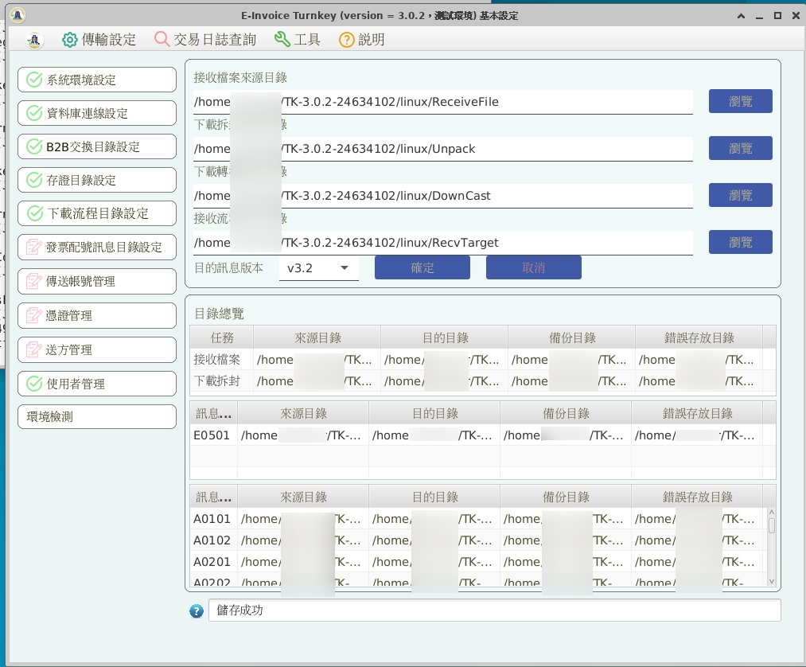Click 瀏覽 for the DownCast directory
Viewport: 806px width, 667px height.
(740, 195)
